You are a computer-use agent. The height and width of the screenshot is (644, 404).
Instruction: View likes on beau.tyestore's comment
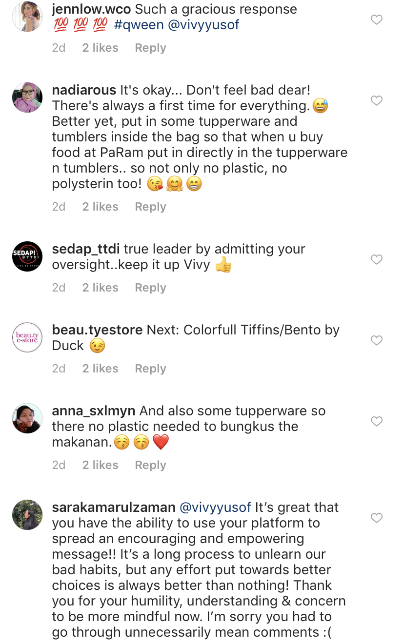tap(100, 369)
